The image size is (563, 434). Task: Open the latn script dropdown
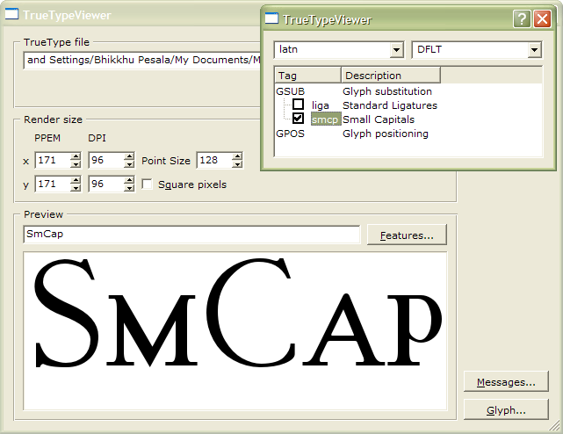396,49
